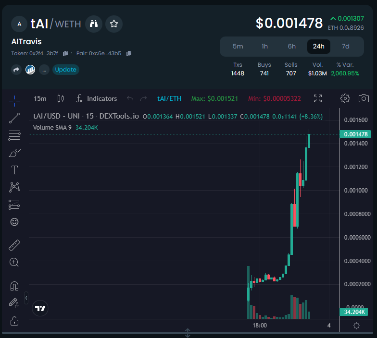The height and width of the screenshot is (338, 377).
Task: Take a chart snapshot with camera icon
Action: click(x=364, y=98)
